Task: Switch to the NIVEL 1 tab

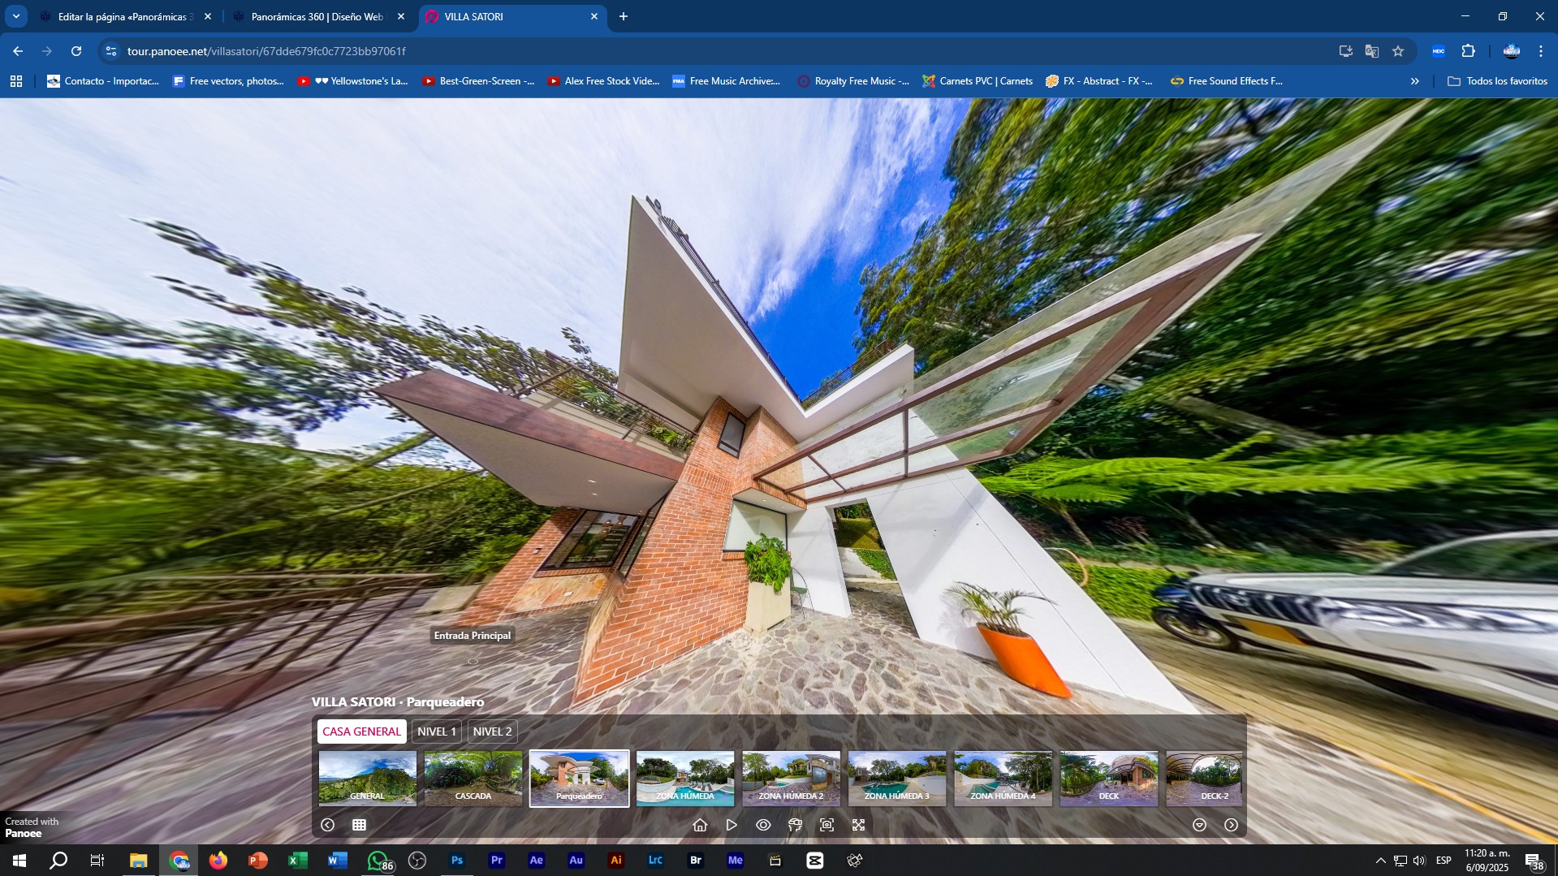Action: (x=436, y=731)
